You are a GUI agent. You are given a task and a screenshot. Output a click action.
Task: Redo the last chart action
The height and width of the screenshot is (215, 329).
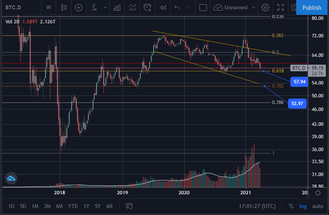(188, 8)
